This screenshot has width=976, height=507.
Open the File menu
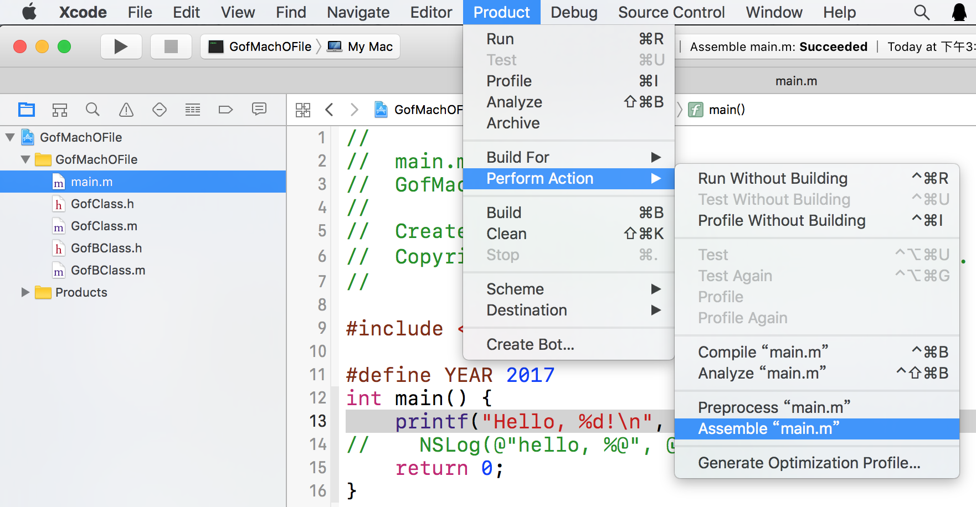[140, 12]
